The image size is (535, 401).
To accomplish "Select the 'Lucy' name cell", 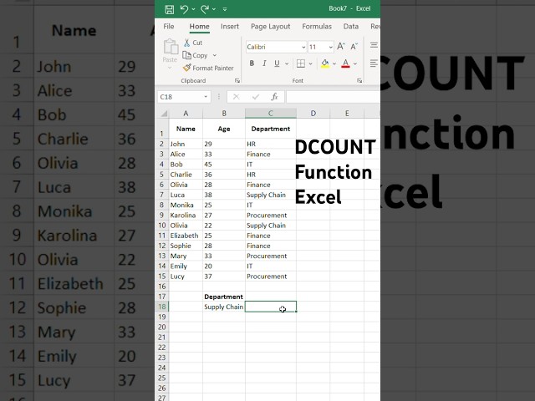I will pyautogui.click(x=186, y=277).
